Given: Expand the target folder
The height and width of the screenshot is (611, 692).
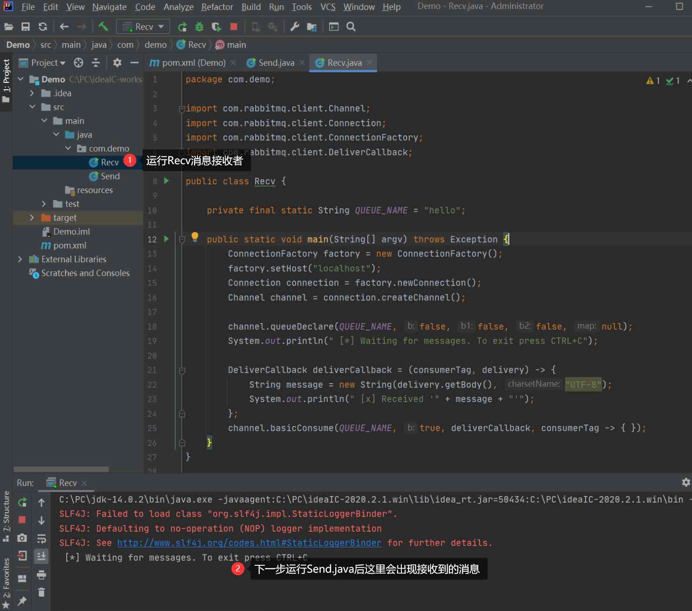Looking at the screenshot, I should [32, 218].
